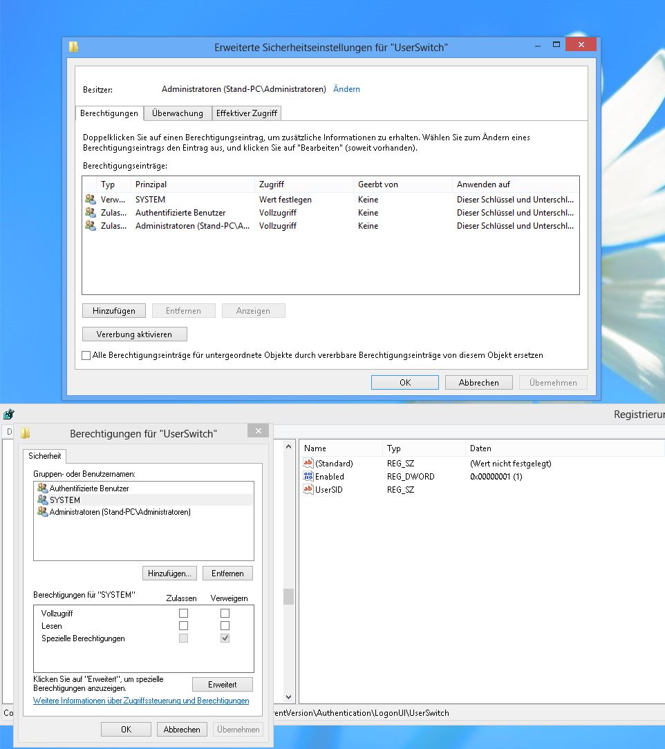Screen dimensions: 665x749
Task: Click Abbrechen in advanced security dialog
Action: (x=478, y=382)
